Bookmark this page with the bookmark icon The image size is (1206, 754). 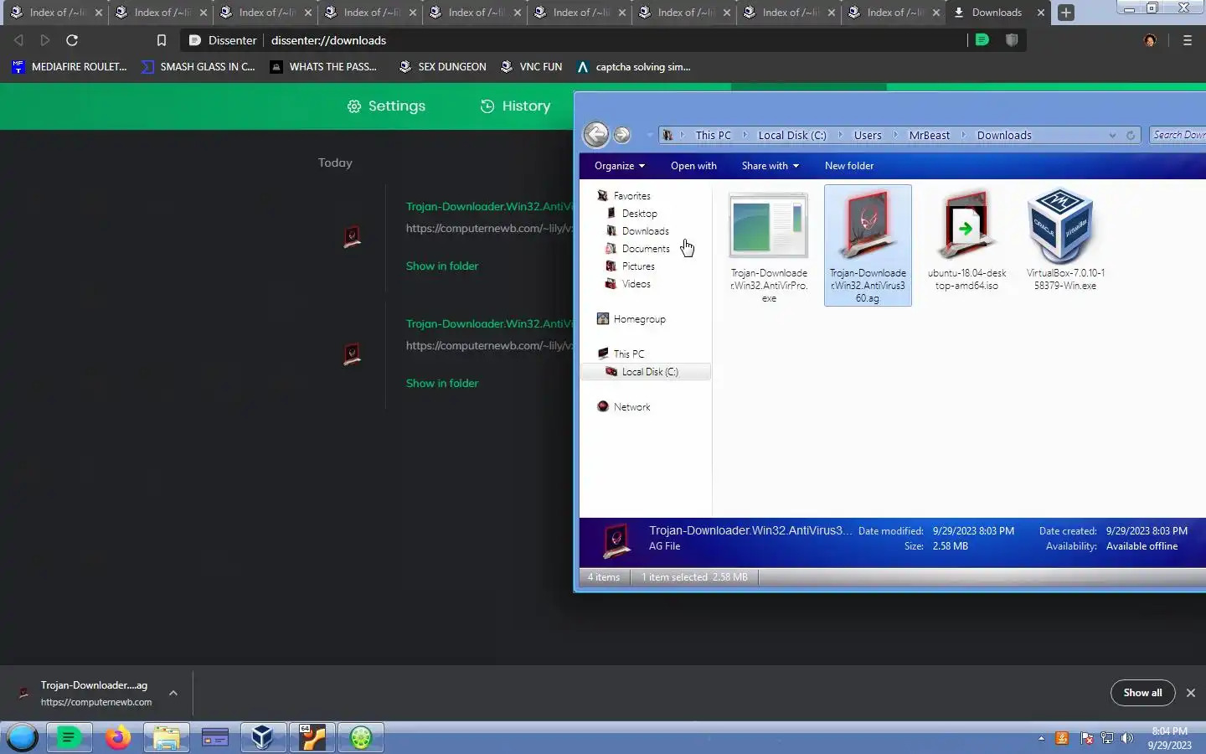click(x=162, y=40)
